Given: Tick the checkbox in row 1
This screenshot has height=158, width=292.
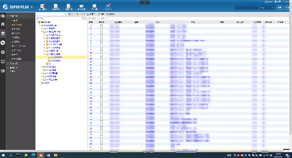Looking at the screenshot, I should [101, 25].
